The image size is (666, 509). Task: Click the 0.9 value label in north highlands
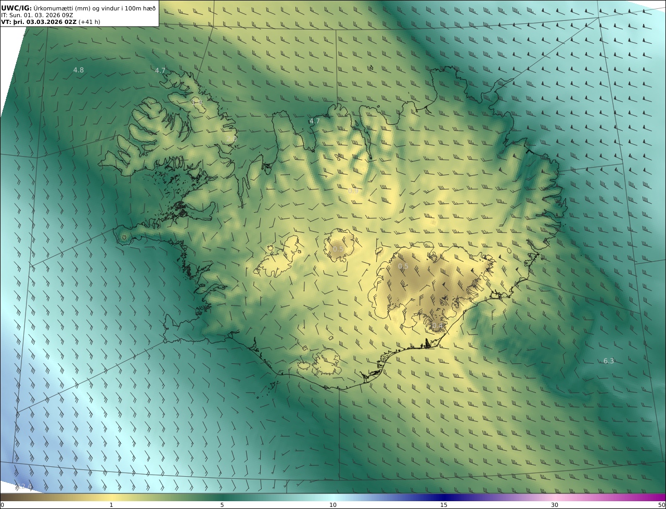click(x=353, y=191)
